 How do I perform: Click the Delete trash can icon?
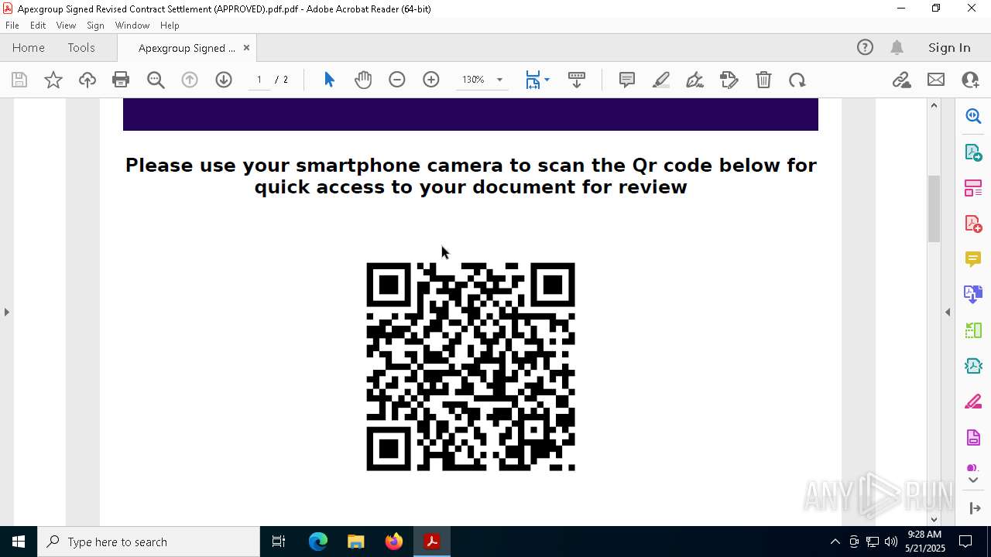pyautogui.click(x=763, y=80)
